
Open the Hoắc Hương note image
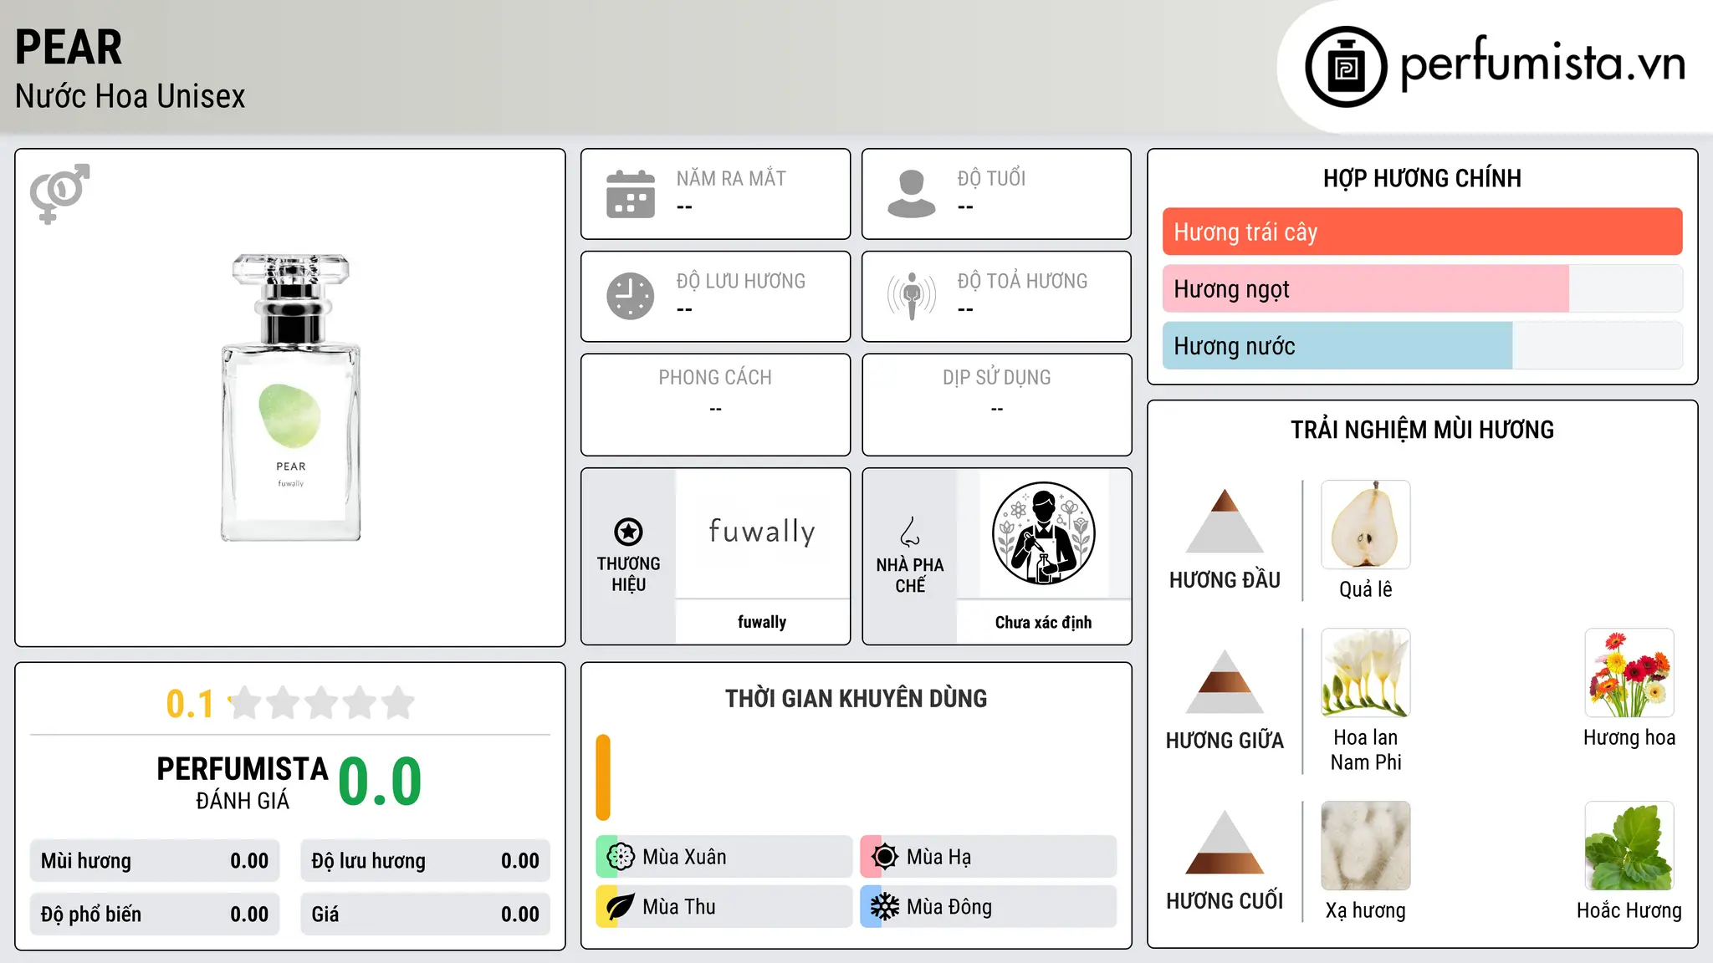click(1629, 846)
